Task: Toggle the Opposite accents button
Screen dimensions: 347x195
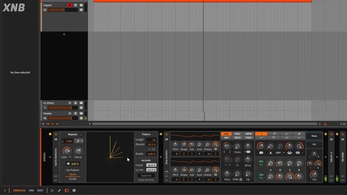Action: point(146,175)
